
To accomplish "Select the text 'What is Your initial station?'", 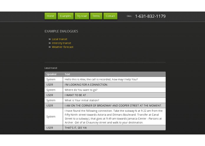I will [82, 100].
